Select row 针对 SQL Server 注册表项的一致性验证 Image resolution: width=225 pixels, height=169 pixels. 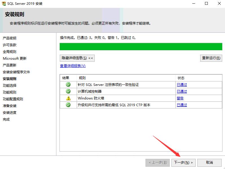tap(141, 84)
